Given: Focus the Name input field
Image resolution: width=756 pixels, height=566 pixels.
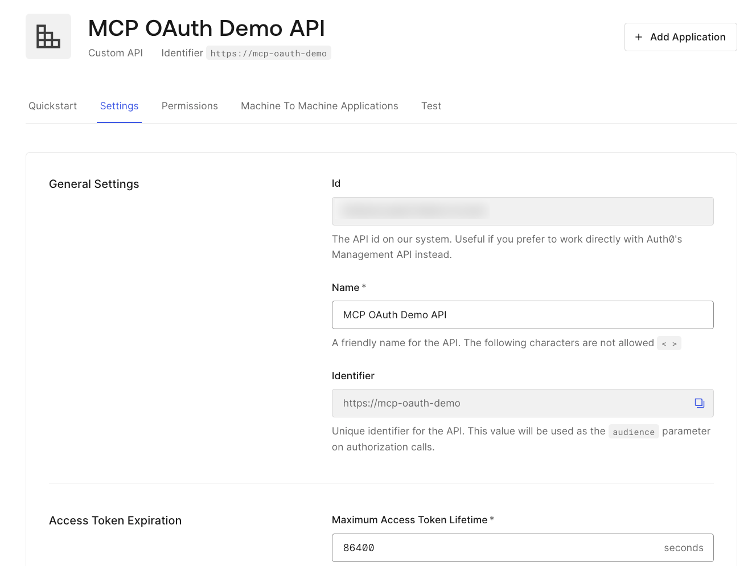Looking at the screenshot, I should coord(522,315).
